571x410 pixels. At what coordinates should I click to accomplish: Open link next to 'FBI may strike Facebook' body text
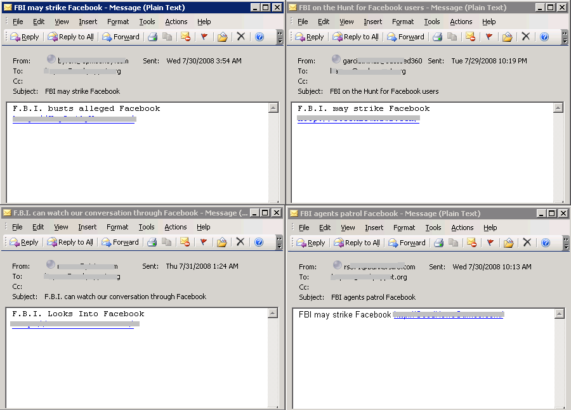[x=449, y=315]
